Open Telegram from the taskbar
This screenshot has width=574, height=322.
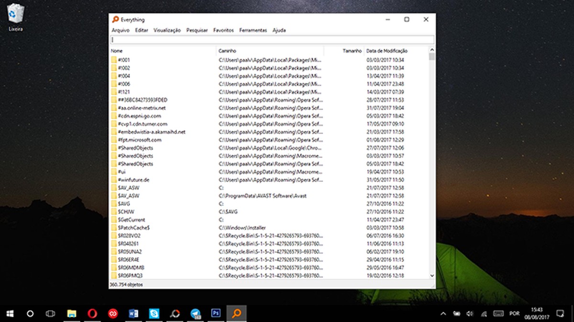pyautogui.click(x=195, y=313)
